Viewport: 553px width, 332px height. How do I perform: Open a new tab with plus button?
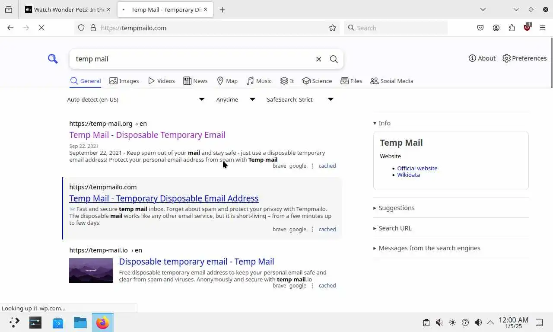(x=222, y=10)
